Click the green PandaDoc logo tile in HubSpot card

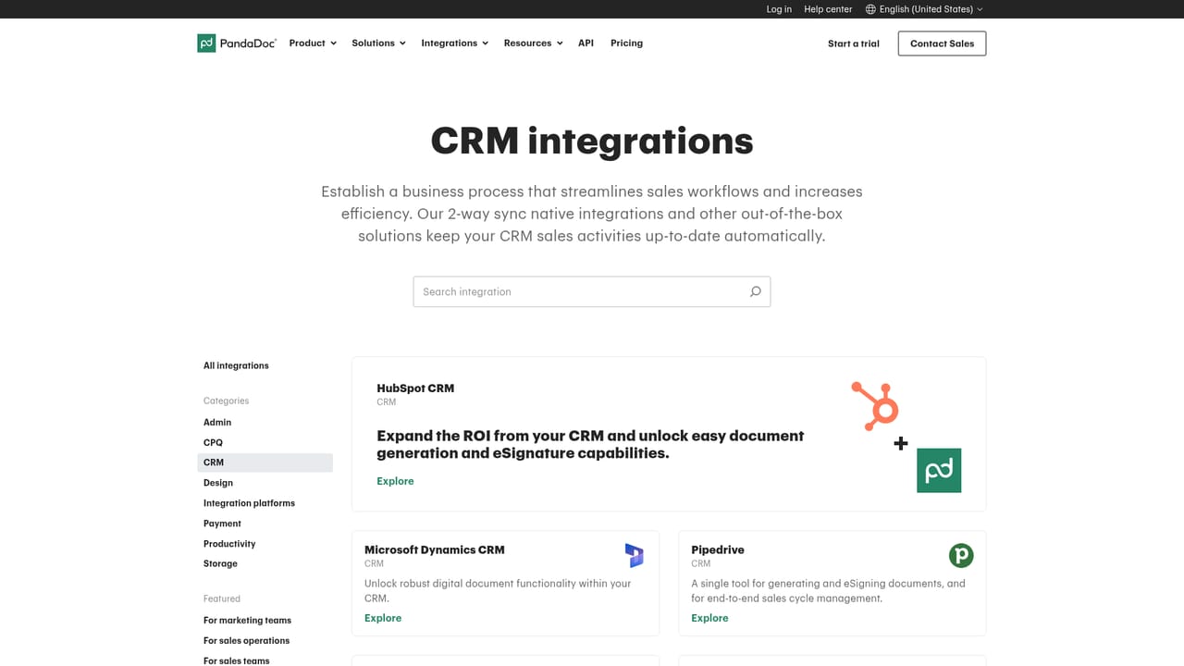click(939, 471)
